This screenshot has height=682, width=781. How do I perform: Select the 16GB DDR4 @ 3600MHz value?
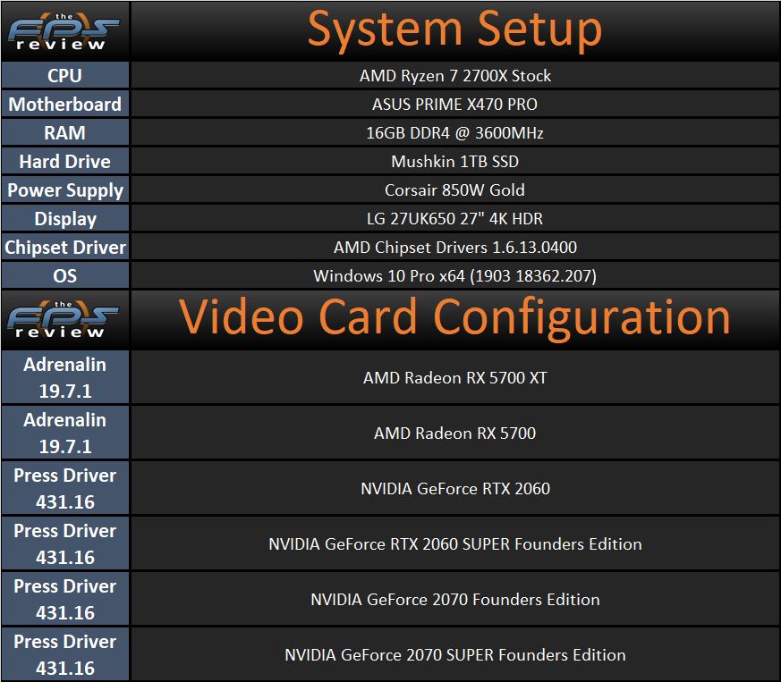(455, 133)
